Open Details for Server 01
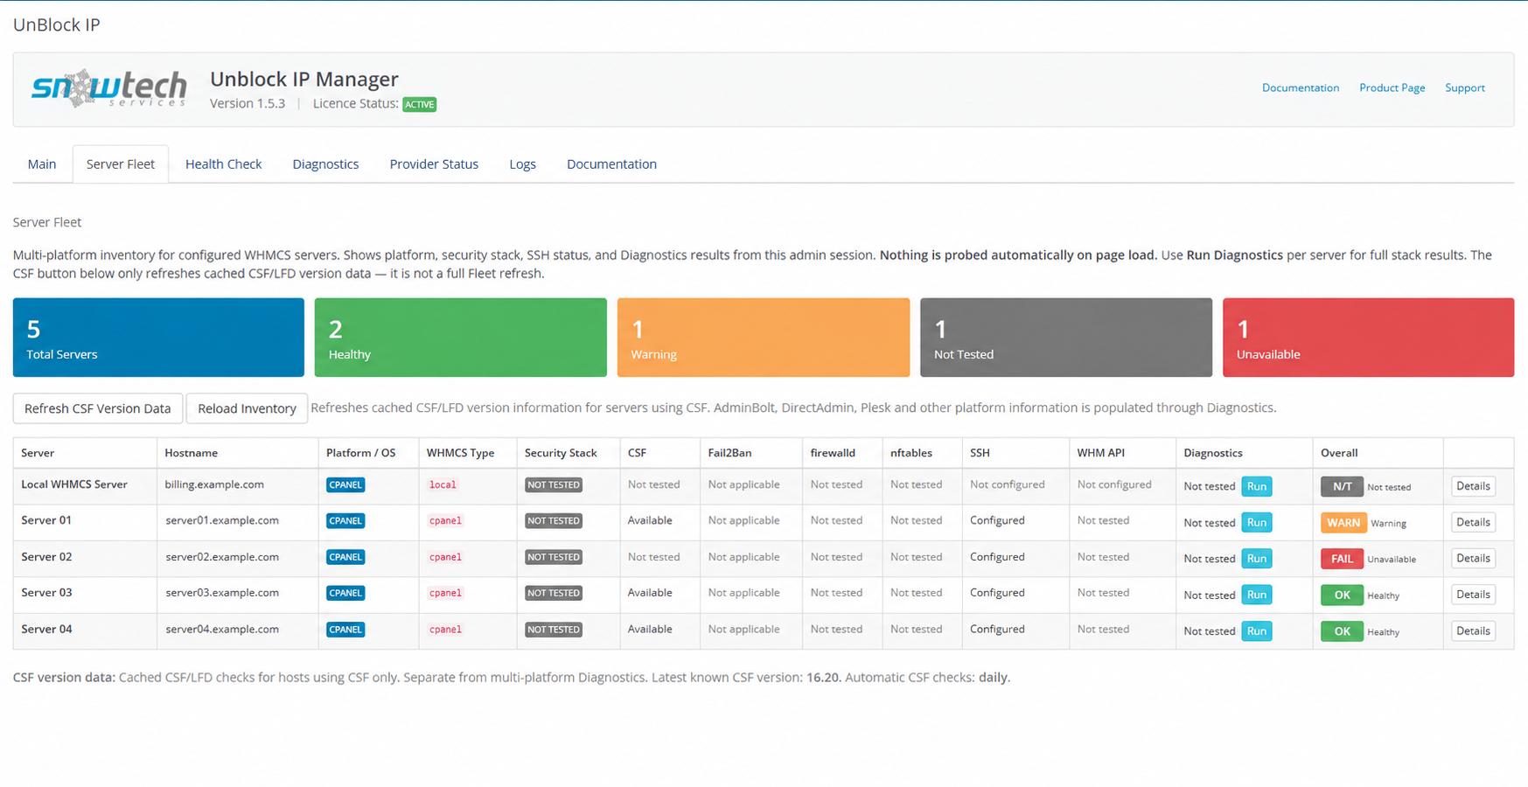Viewport: 1528px width, 787px height. point(1473,522)
